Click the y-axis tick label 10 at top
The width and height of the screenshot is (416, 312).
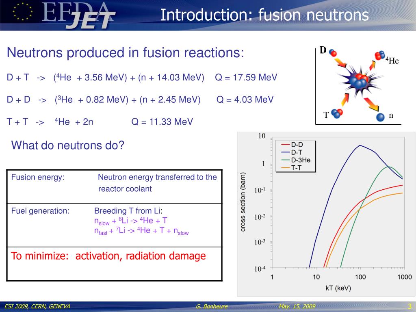tap(262, 136)
